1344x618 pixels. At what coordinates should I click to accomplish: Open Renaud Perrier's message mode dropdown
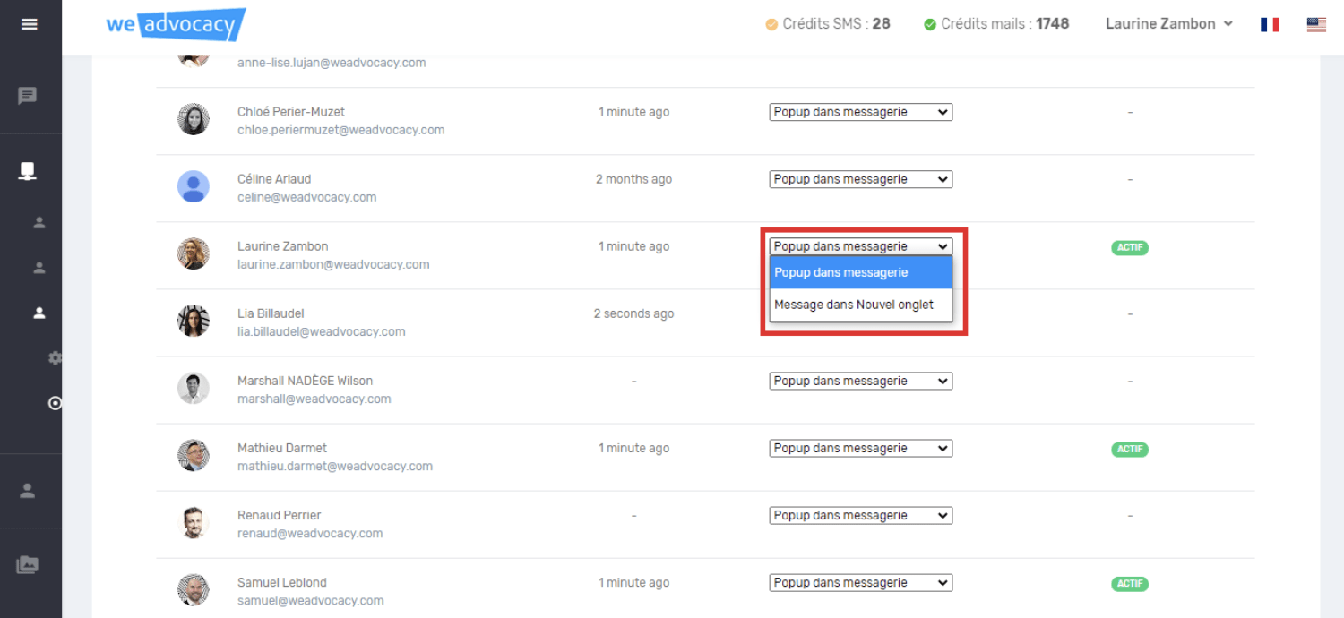click(x=861, y=515)
